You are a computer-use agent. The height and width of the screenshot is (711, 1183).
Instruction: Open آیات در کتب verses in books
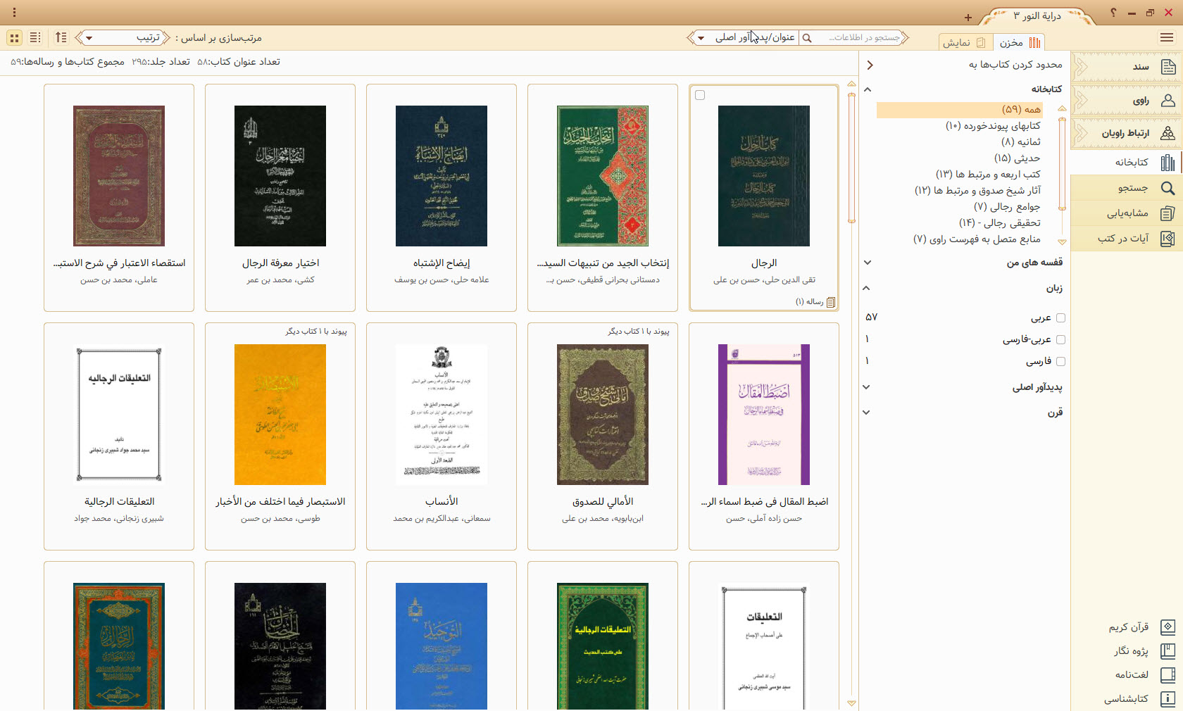[1127, 239]
